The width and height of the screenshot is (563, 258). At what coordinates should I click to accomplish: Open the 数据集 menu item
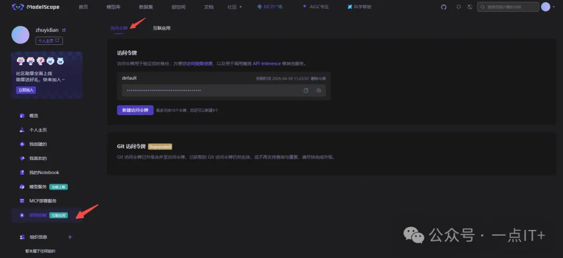(146, 7)
